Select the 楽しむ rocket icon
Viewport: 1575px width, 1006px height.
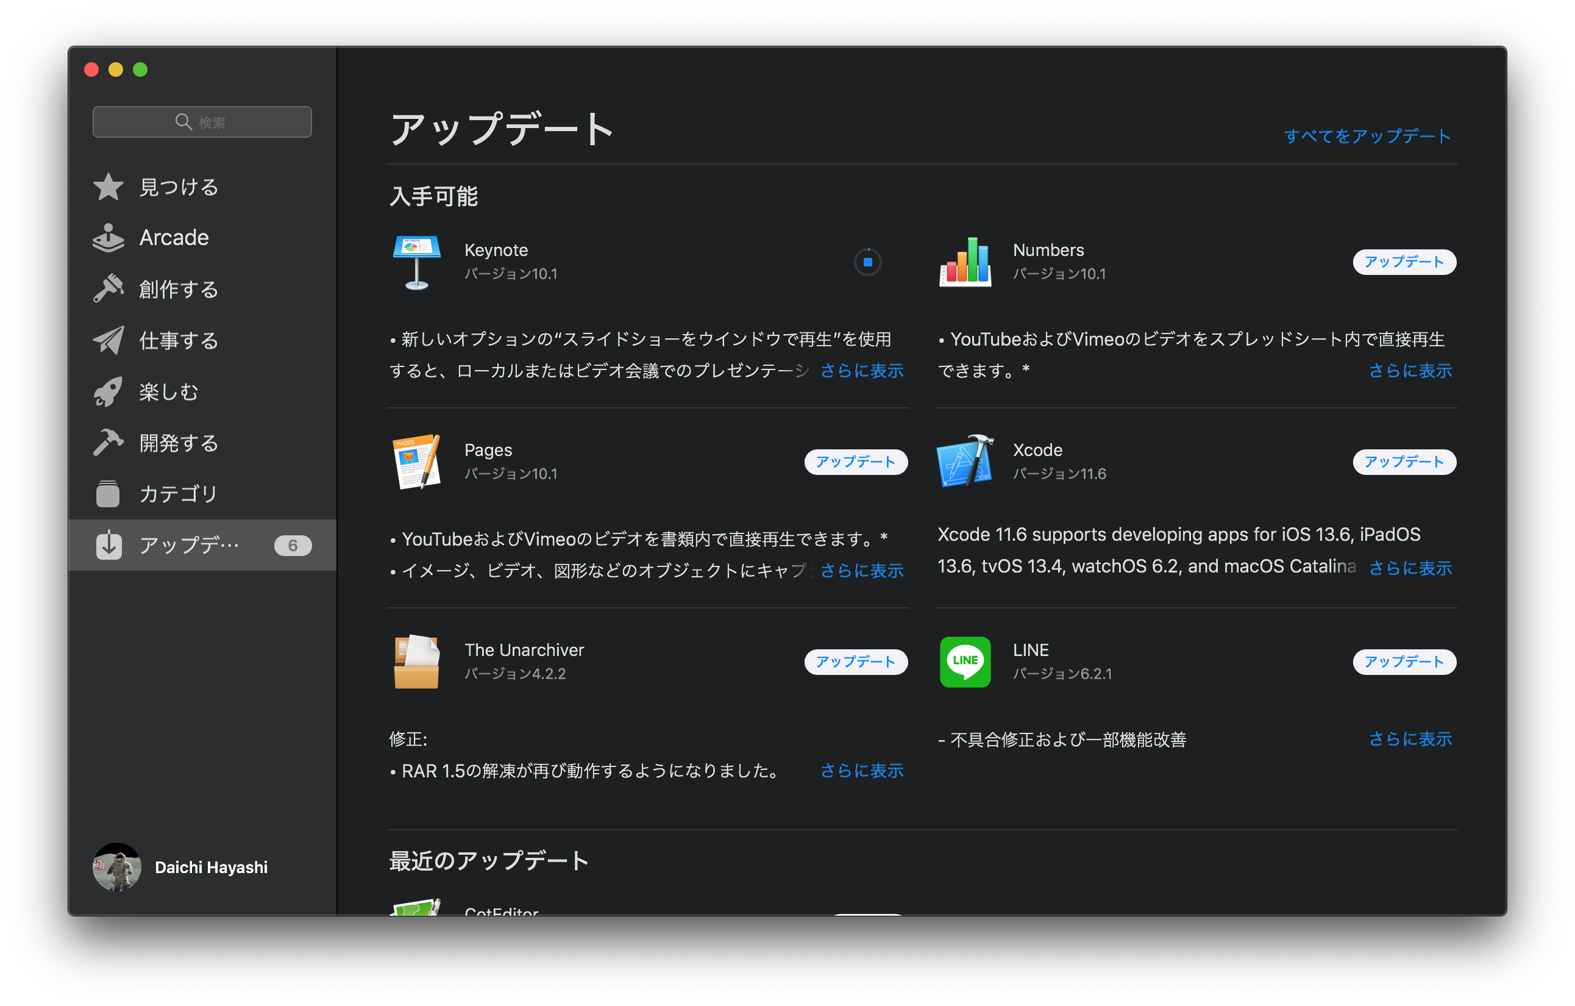click(x=108, y=391)
